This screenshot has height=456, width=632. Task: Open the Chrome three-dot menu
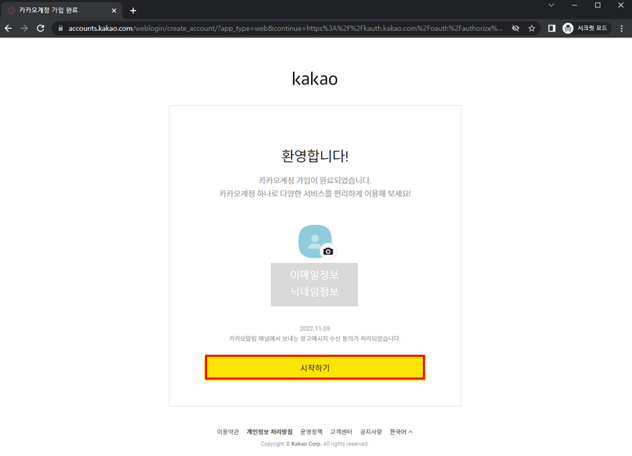pyautogui.click(x=621, y=28)
